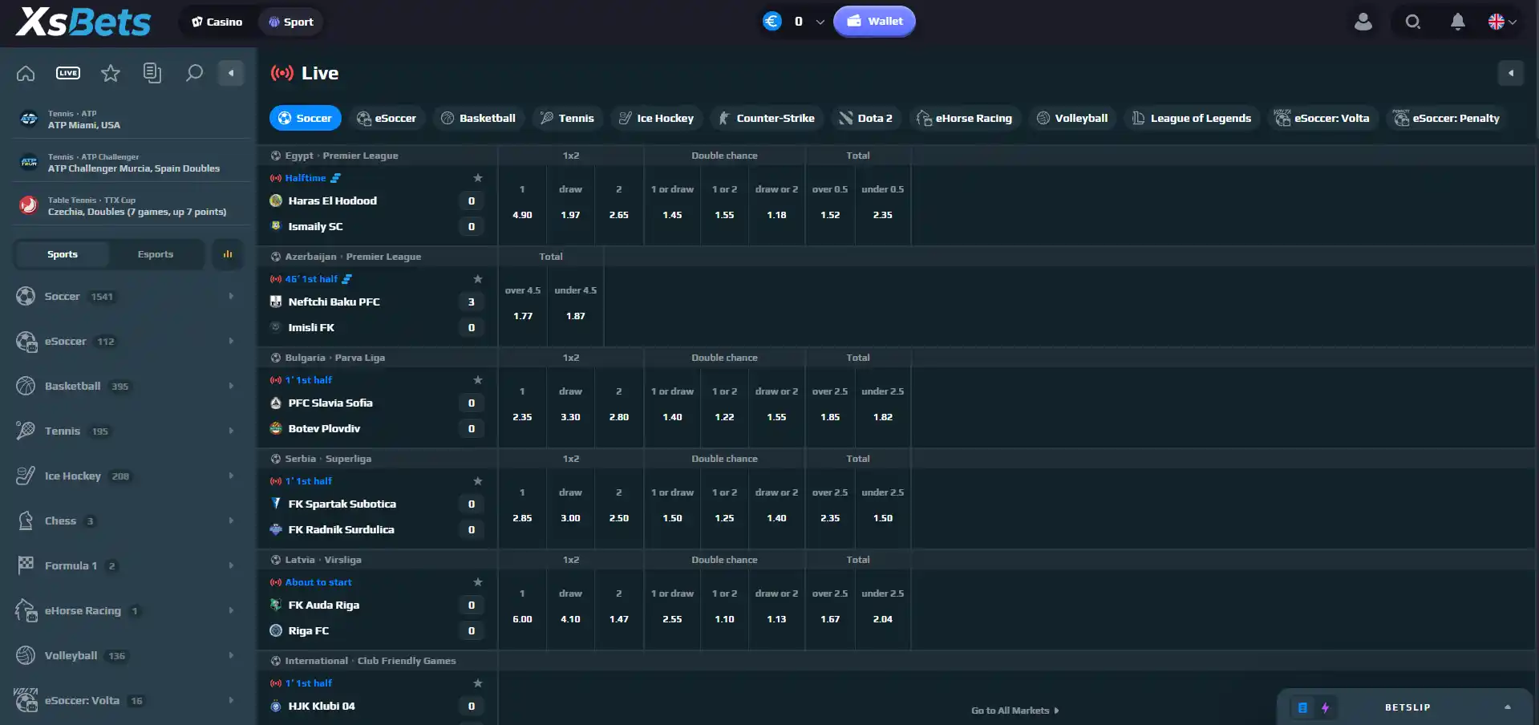Select the Tennis live tab

(x=568, y=118)
